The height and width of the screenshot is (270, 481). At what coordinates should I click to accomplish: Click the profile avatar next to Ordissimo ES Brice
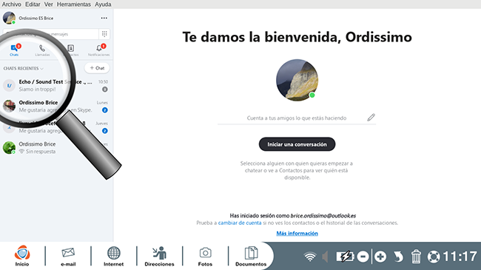(9, 18)
